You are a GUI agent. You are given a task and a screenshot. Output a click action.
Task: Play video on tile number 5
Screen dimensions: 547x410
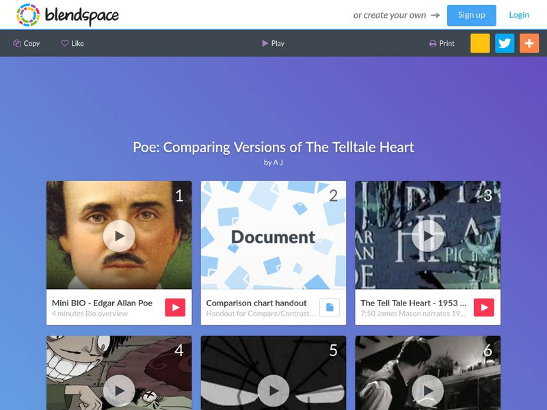pyautogui.click(x=273, y=391)
